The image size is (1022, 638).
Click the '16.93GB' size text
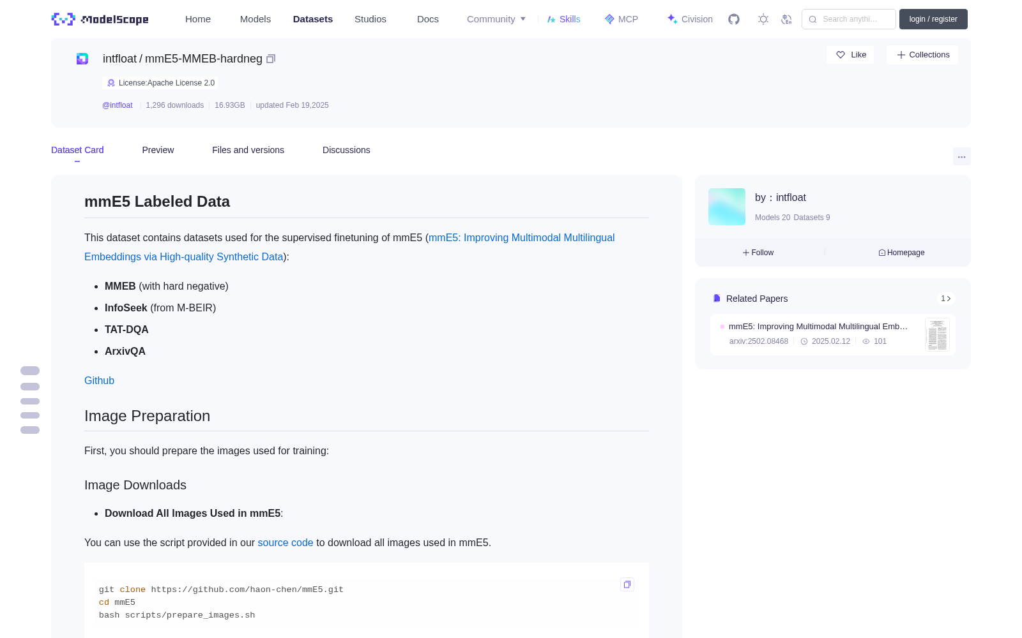point(230,105)
